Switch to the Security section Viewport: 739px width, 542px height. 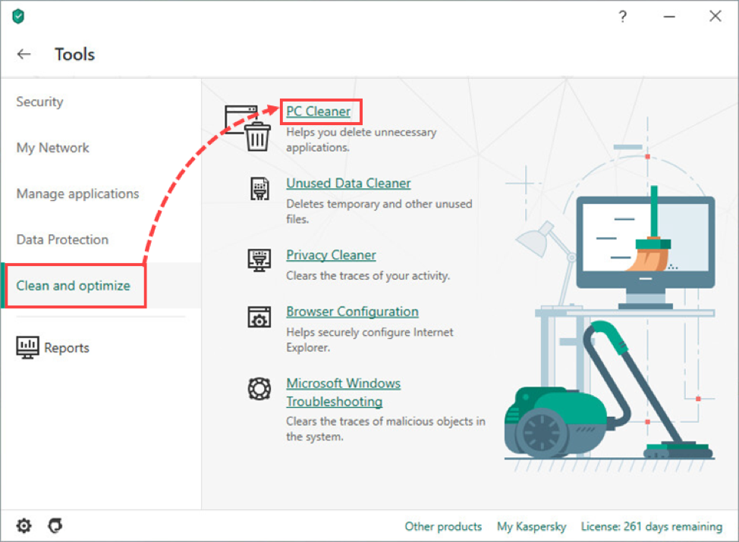tap(39, 102)
